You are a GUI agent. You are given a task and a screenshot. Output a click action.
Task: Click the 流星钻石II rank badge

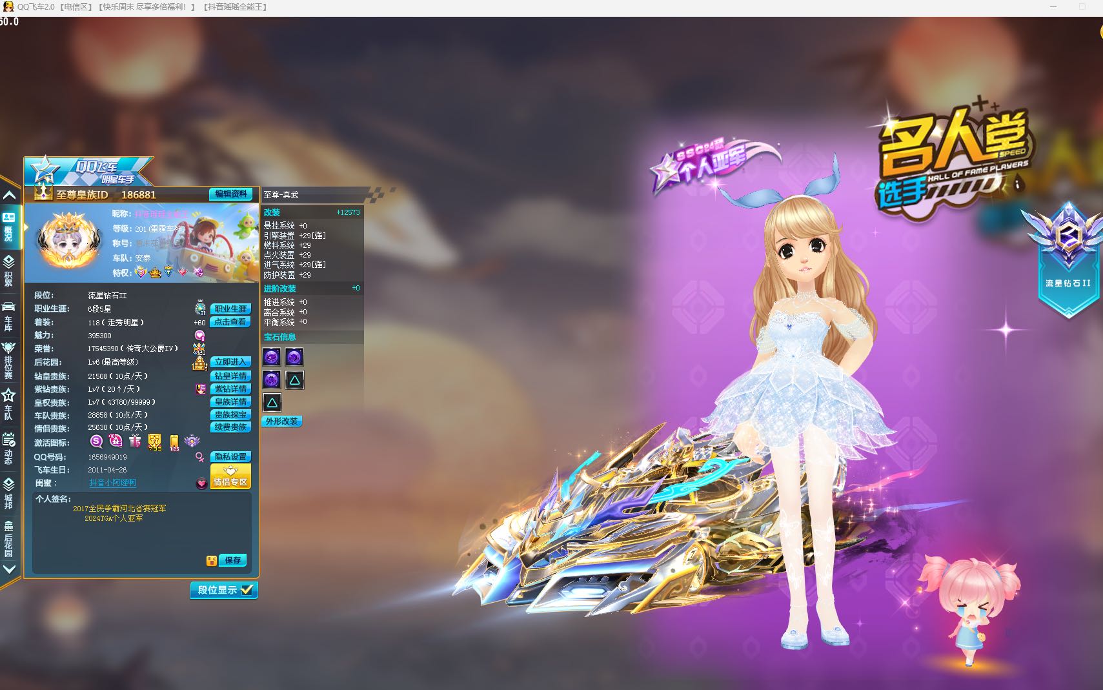click(1068, 259)
